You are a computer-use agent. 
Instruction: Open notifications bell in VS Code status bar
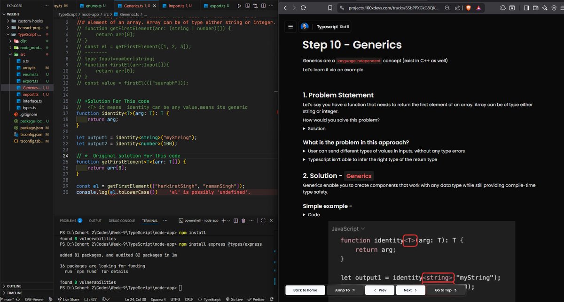click(272, 299)
